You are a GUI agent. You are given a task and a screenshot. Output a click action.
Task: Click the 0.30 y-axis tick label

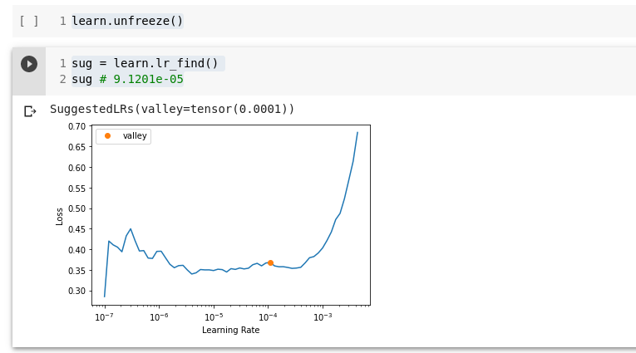click(76, 291)
